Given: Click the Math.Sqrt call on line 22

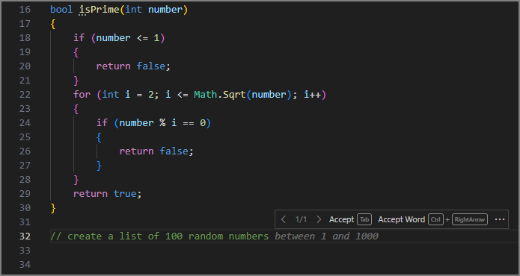Looking at the screenshot, I should [x=220, y=95].
